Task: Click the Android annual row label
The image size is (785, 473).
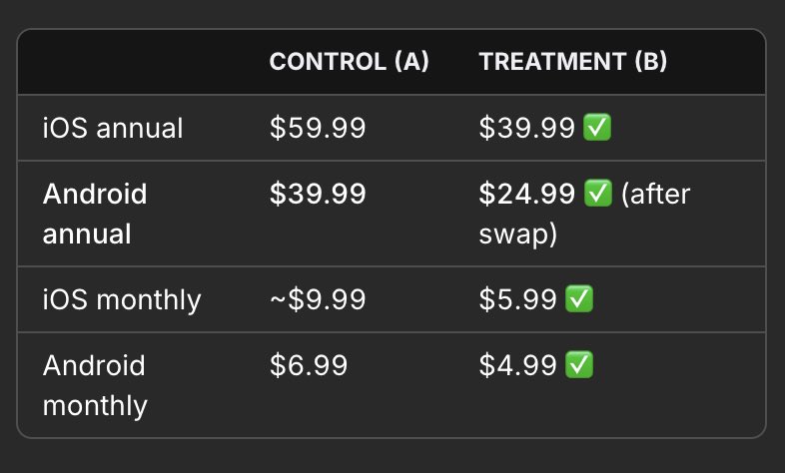Action: [95, 214]
